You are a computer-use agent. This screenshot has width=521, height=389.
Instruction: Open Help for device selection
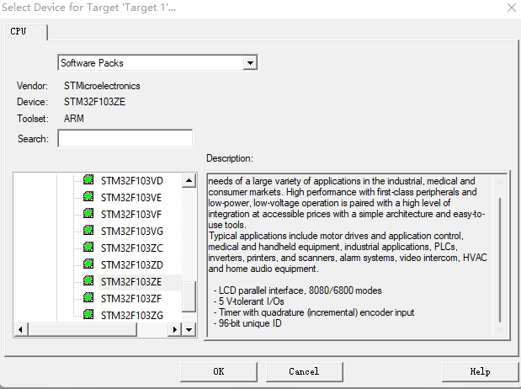(x=480, y=371)
